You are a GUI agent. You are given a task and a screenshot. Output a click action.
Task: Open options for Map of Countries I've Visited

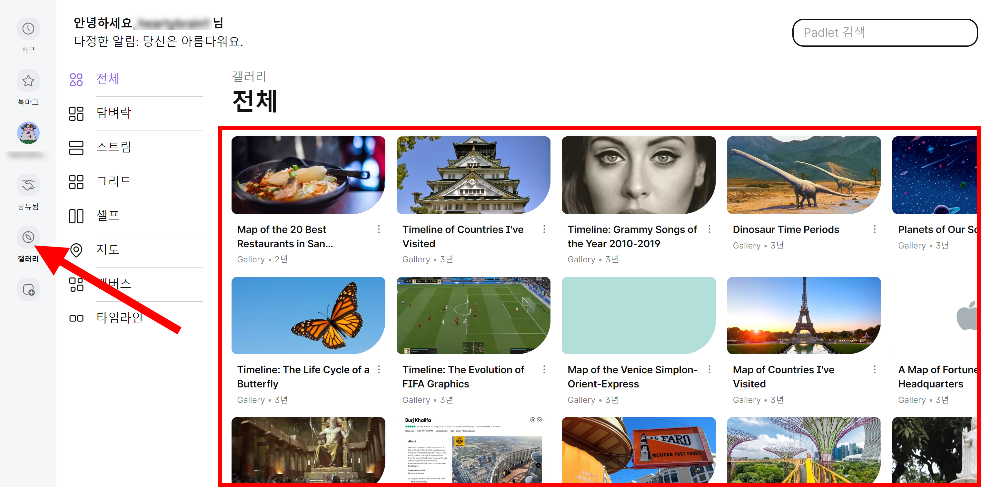pyautogui.click(x=874, y=369)
